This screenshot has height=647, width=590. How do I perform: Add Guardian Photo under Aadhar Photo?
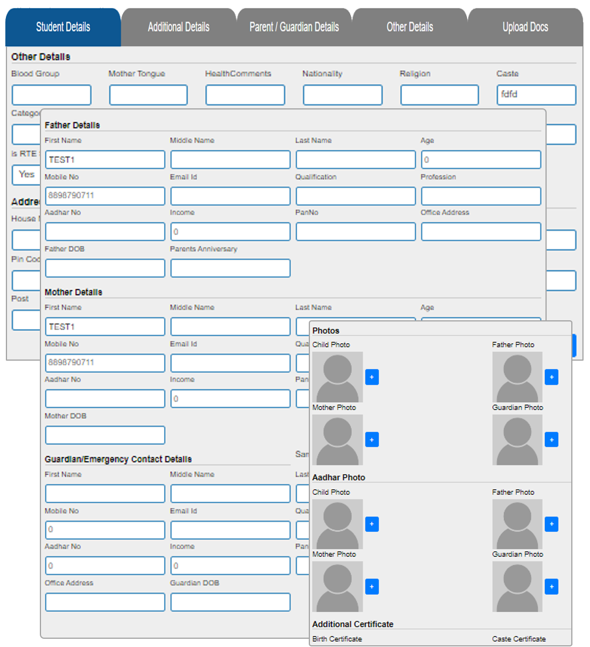[x=551, y=587]
